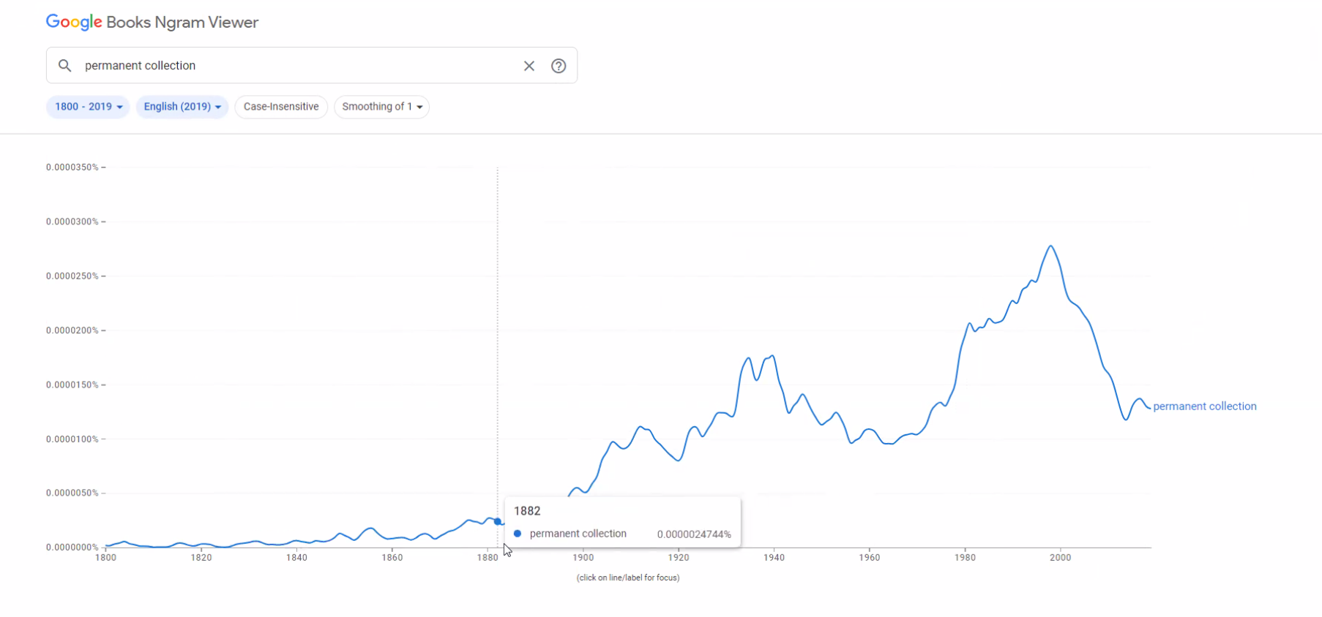The height and width of the screenshot is (617, 1322).
Task: Click the 1880 x-axis label
Action: (x=488, y=558)
